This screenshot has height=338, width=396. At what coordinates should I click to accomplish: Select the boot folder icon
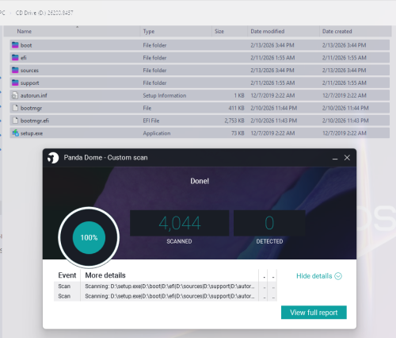pyautogui.click(x=15, y=45)
